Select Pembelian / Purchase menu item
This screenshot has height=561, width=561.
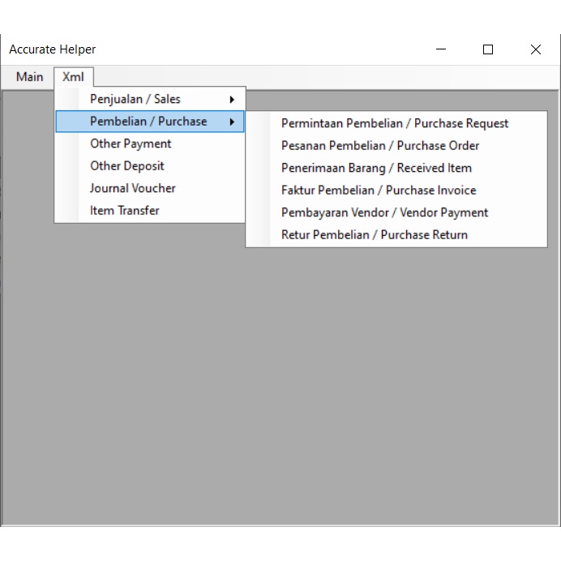(x=150, y=122)
